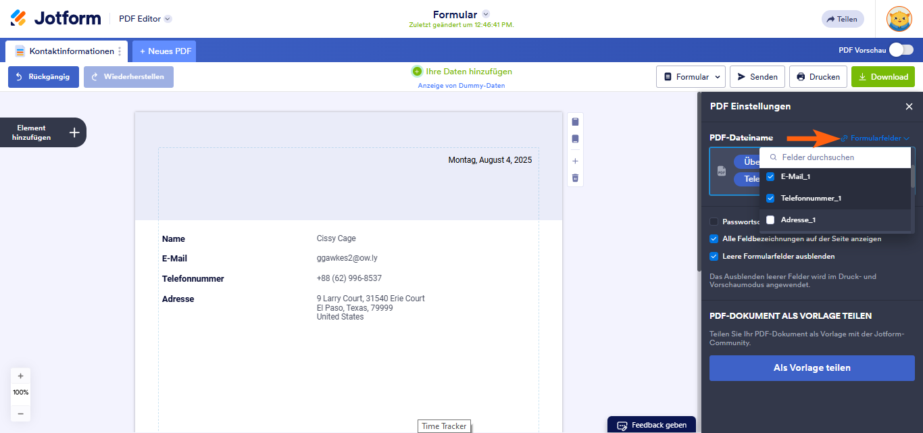The height and width of the screenshot is (433, 923).
Task: Click the ggawkes2@ow.ly email value
Action: click(x=347, y=258)
